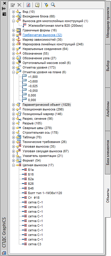Viewport: 111px width, 256px height.
Task: Select the +3,600 level mark item
Action: coord(33,81)
